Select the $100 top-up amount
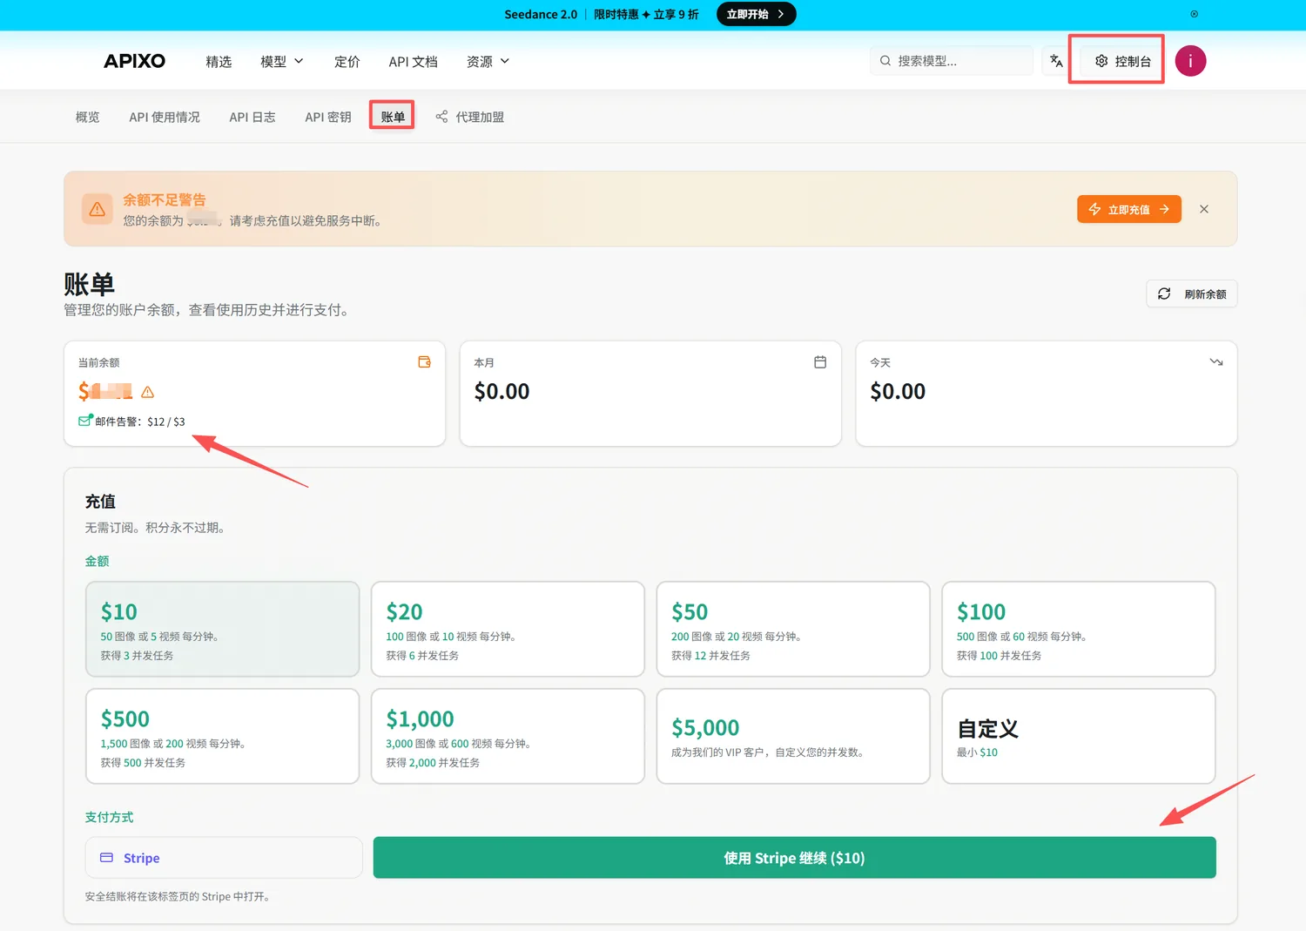 [x=1079, y=629]
